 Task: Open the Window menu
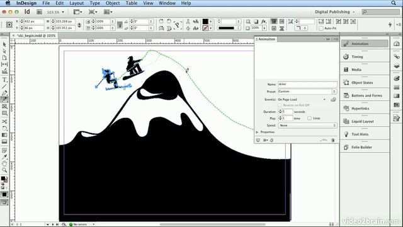(x=167, y=3)
